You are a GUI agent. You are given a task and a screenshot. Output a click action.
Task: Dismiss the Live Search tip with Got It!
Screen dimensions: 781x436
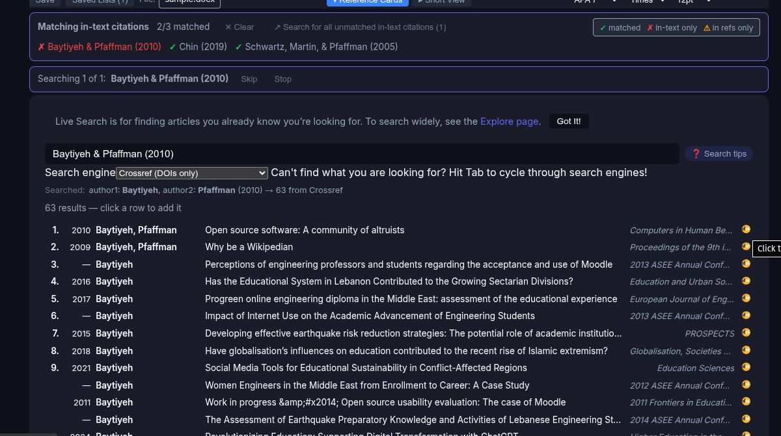click(x=568, y=121)
